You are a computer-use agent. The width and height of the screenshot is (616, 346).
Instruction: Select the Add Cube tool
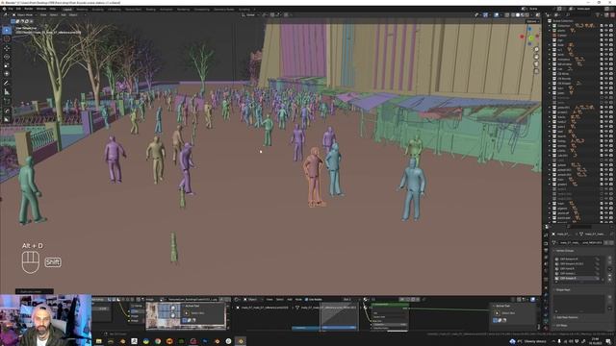(7, 101)
